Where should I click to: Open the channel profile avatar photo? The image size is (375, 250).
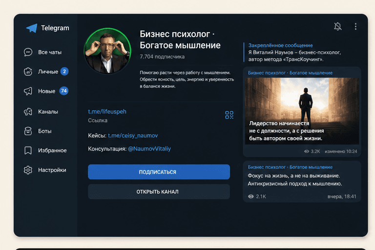pyautogui.click(x=107, y=51)
